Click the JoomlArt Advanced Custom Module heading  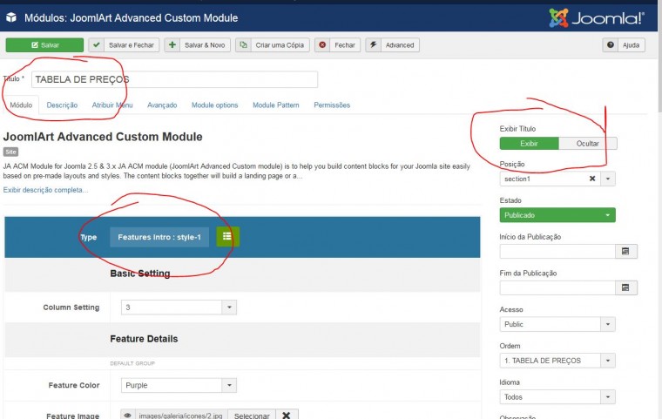[103, 137]
